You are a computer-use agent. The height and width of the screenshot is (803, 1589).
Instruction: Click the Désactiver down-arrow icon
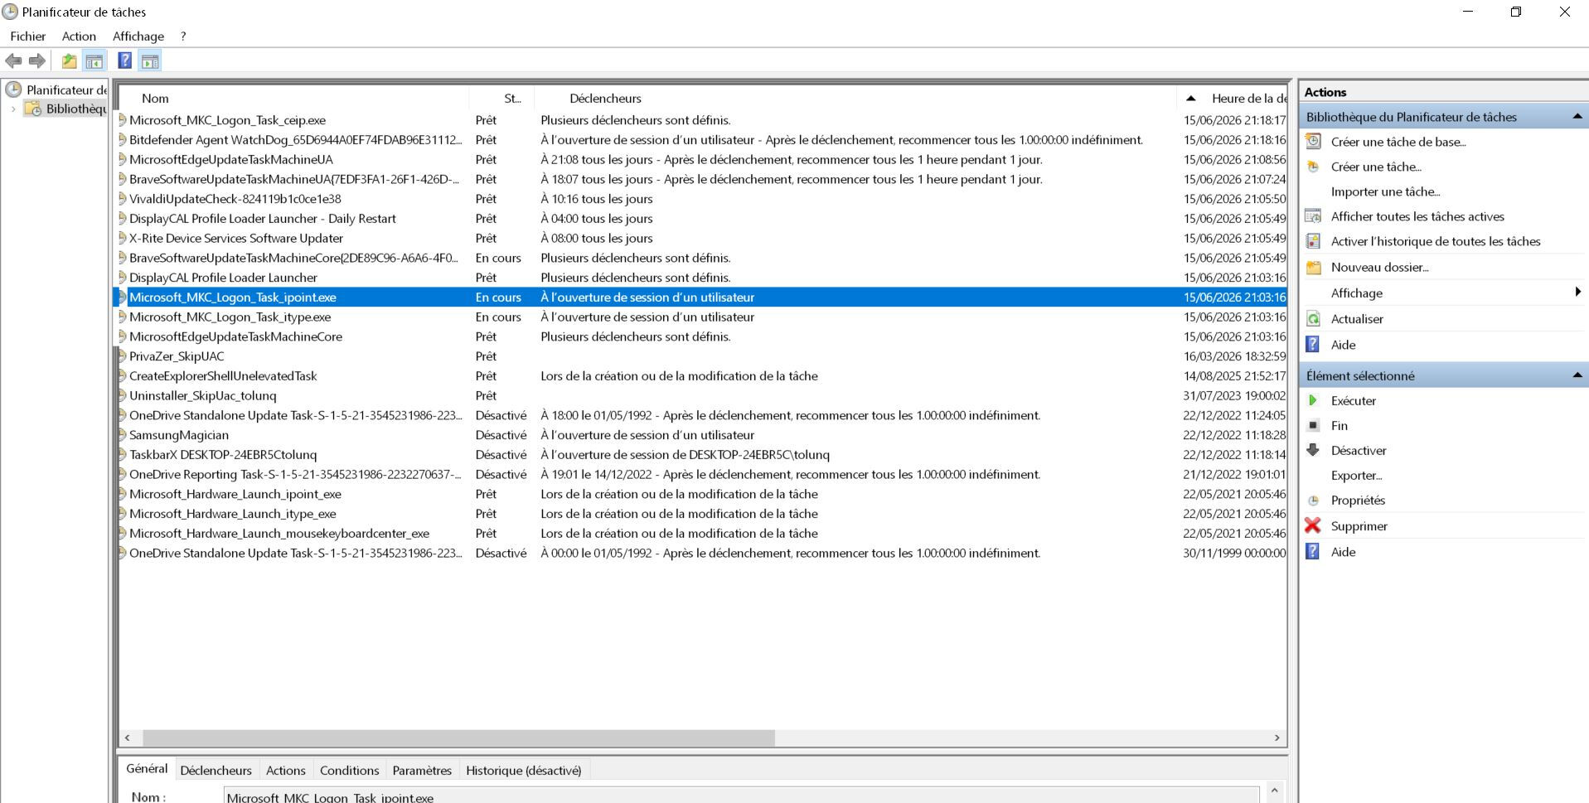click(1313, 450)
